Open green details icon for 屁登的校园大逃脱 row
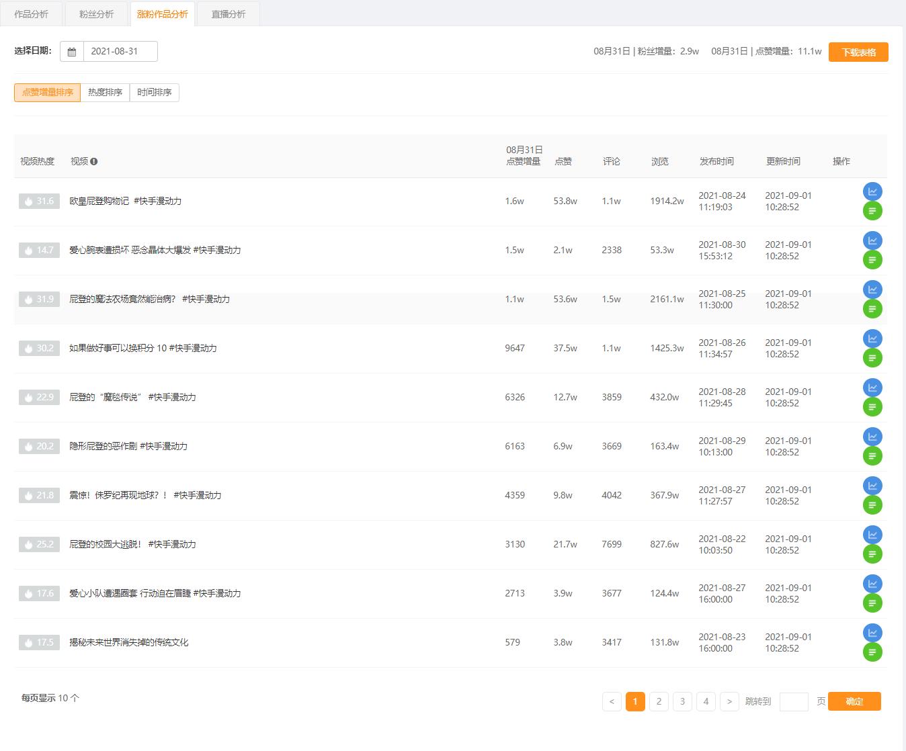 tap(872, 554)
